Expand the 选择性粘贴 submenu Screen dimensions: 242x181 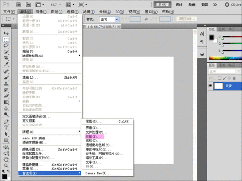tap(50, 56)
